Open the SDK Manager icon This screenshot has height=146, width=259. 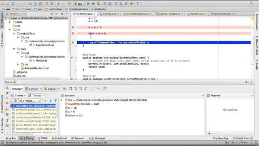tap(126, 4)
